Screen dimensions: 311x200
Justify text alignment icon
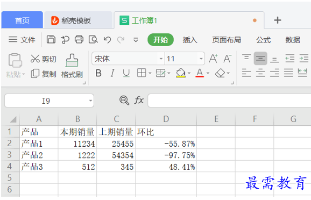pyautogui.click(x=288, y=73)
